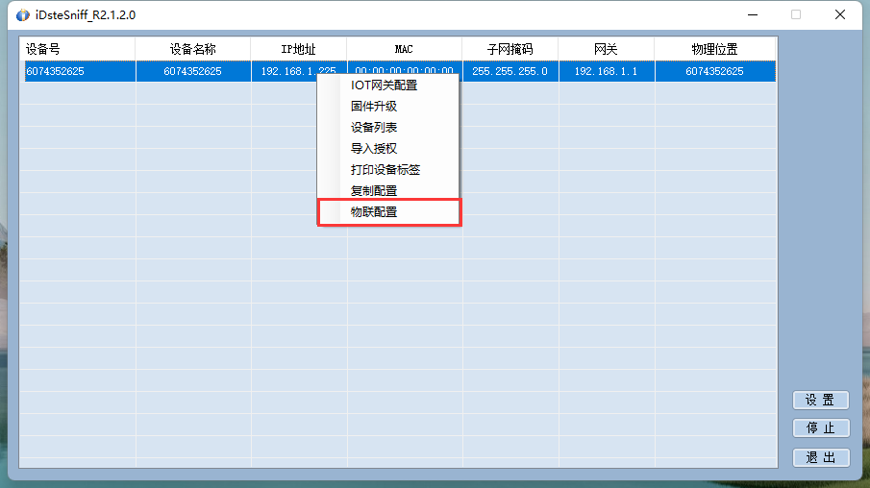Select 打印设备标签 from the menu
Image resolution: width=870 pixels, height=488 pixels.
pyautogui.click(x=385, y=170)
